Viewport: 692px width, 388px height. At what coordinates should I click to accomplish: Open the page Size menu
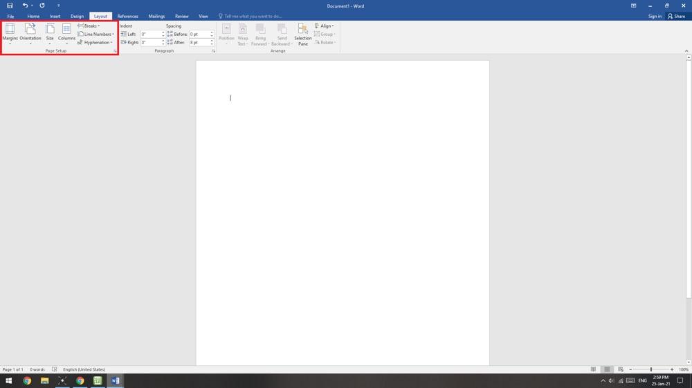tap(50, 33)
